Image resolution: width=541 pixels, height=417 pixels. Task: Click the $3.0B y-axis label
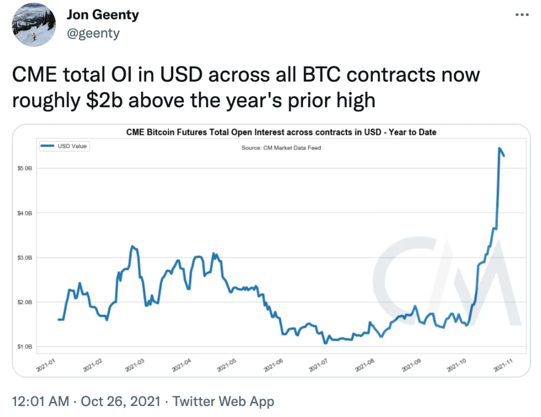click(25, 258)
